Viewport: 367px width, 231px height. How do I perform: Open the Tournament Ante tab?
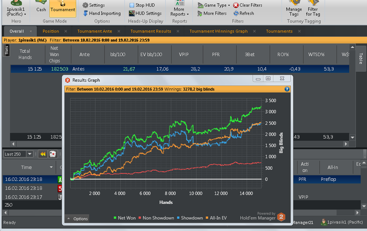[94, 31]
